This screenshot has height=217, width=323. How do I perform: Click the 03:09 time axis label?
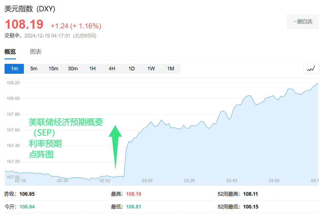[x=147, y=181]
